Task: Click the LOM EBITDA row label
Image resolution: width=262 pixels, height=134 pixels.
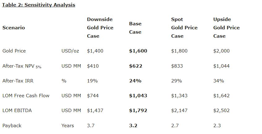Action: point(17,111)
